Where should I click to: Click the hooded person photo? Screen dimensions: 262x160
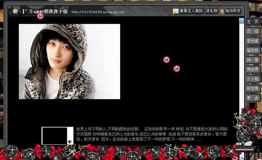click(x=69, y=61)
